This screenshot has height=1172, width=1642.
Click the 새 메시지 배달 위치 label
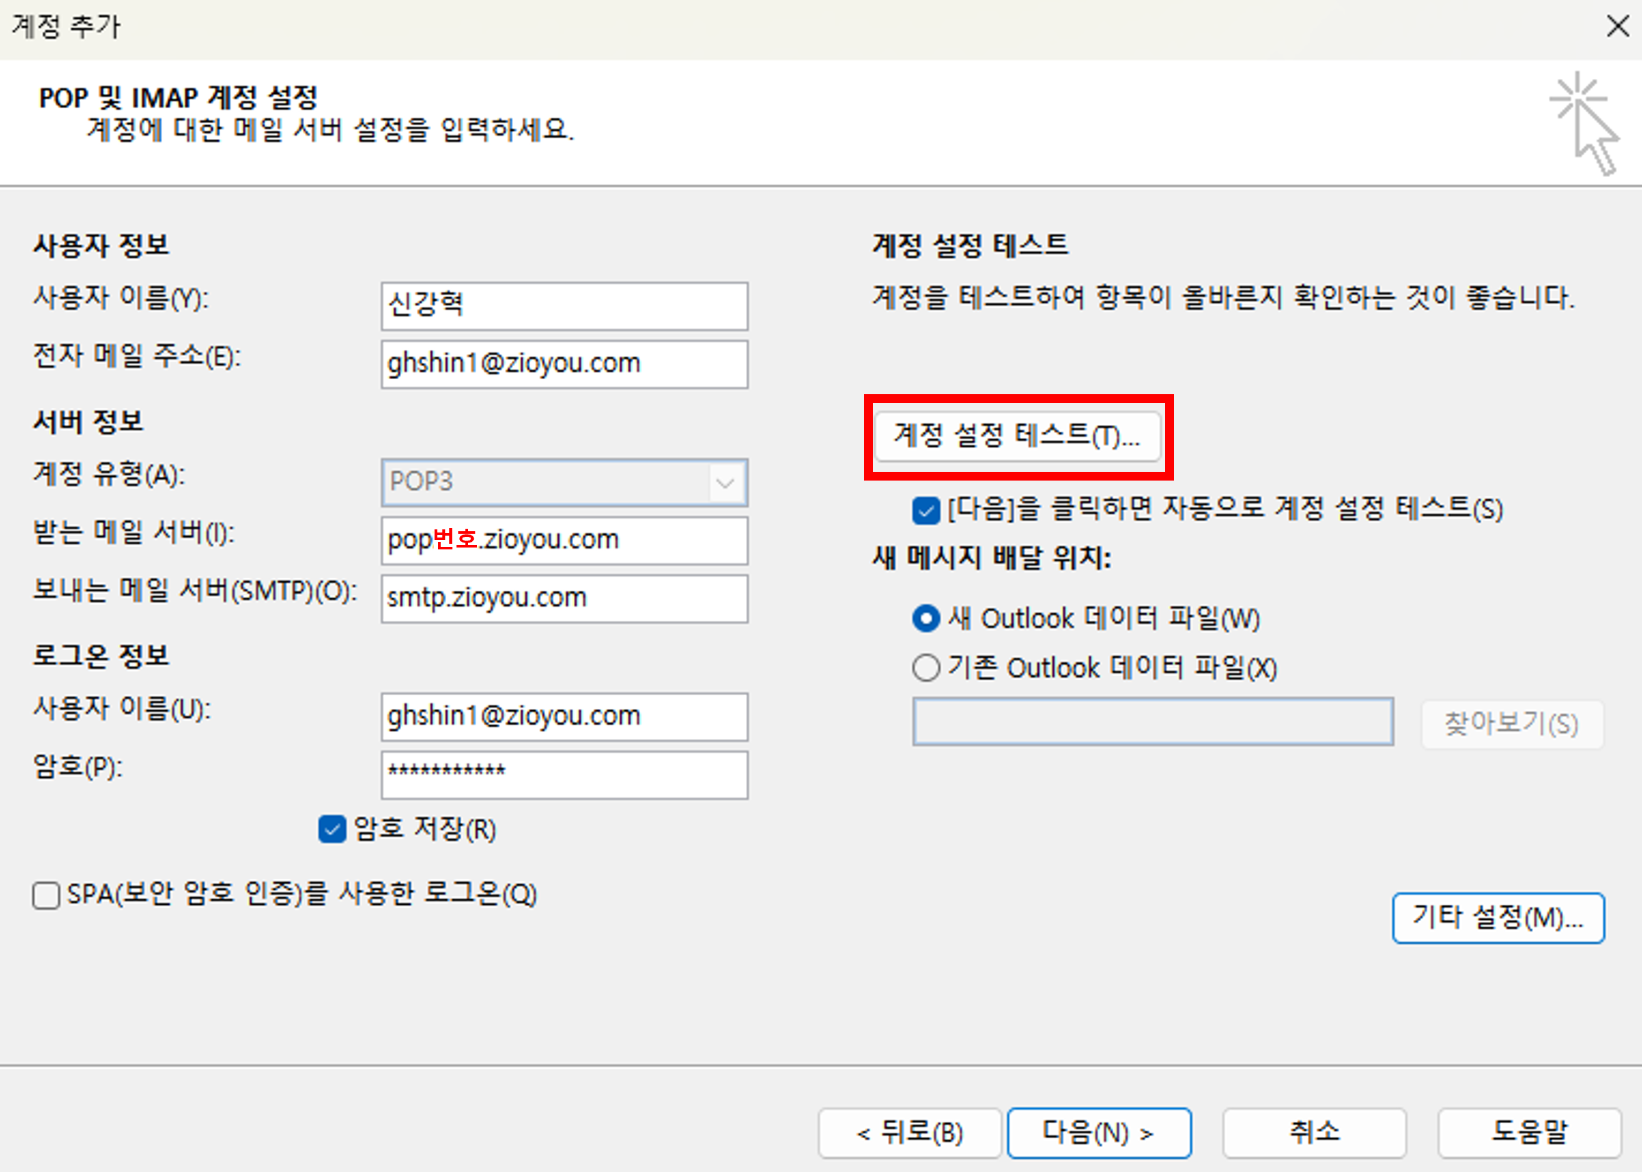(992, 557)
